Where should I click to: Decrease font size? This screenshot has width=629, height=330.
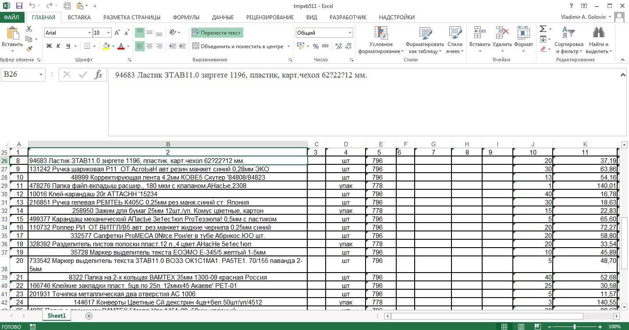[x=126, y=33]
